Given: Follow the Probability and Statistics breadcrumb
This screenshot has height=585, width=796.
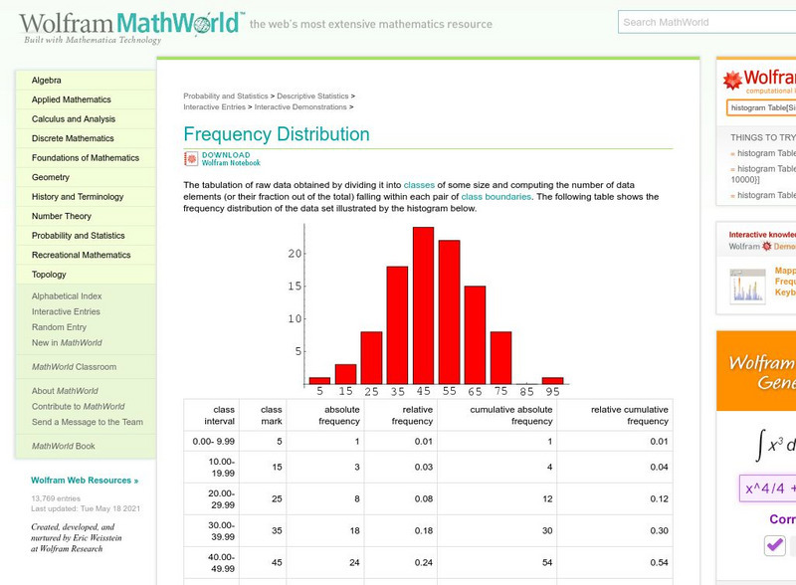Looking at the screenshot, I should pos(226,96).
